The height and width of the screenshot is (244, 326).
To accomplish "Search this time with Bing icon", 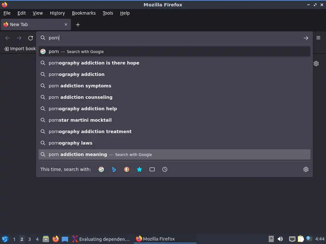I will 114,169.
